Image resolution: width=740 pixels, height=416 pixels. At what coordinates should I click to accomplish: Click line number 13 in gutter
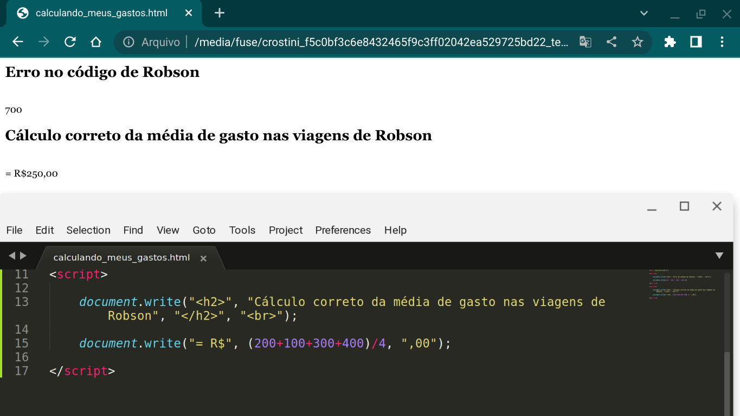pos(22,302)
